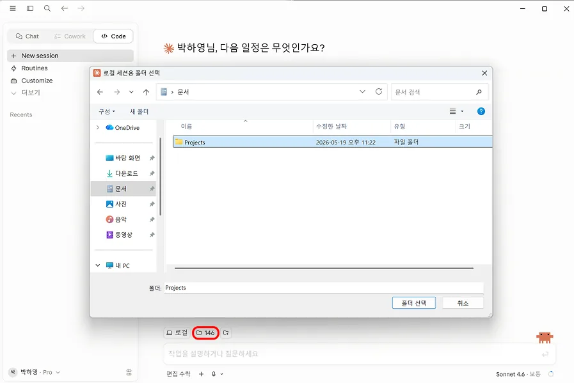Click the 로컬 environment button
Image resolution: width=574 pixels, height=383 pixels.
coord(177,332)
